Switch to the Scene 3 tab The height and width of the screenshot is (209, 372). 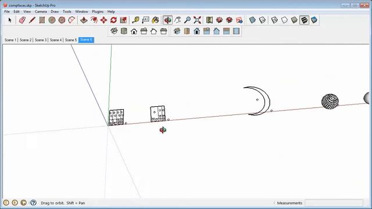click(41, 40)
